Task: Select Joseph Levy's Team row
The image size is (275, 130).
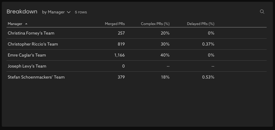Action: [x=27, y=66]
